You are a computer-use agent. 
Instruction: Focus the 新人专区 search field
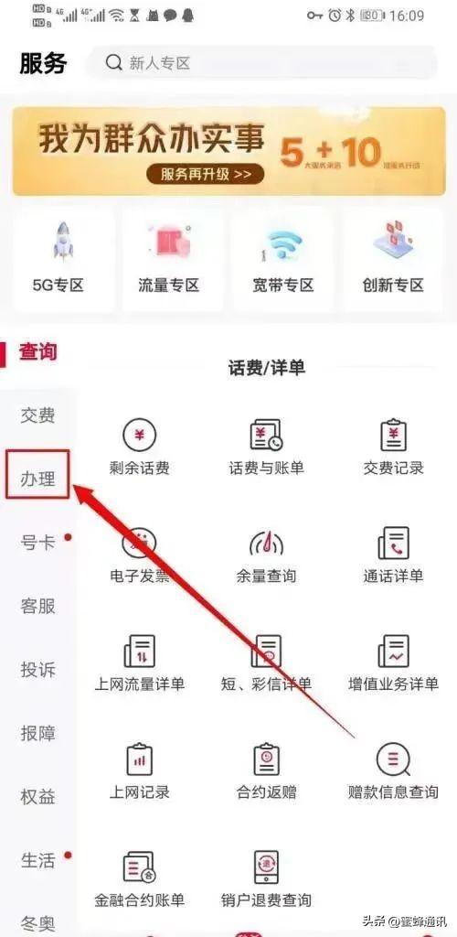tap(261, 63)
